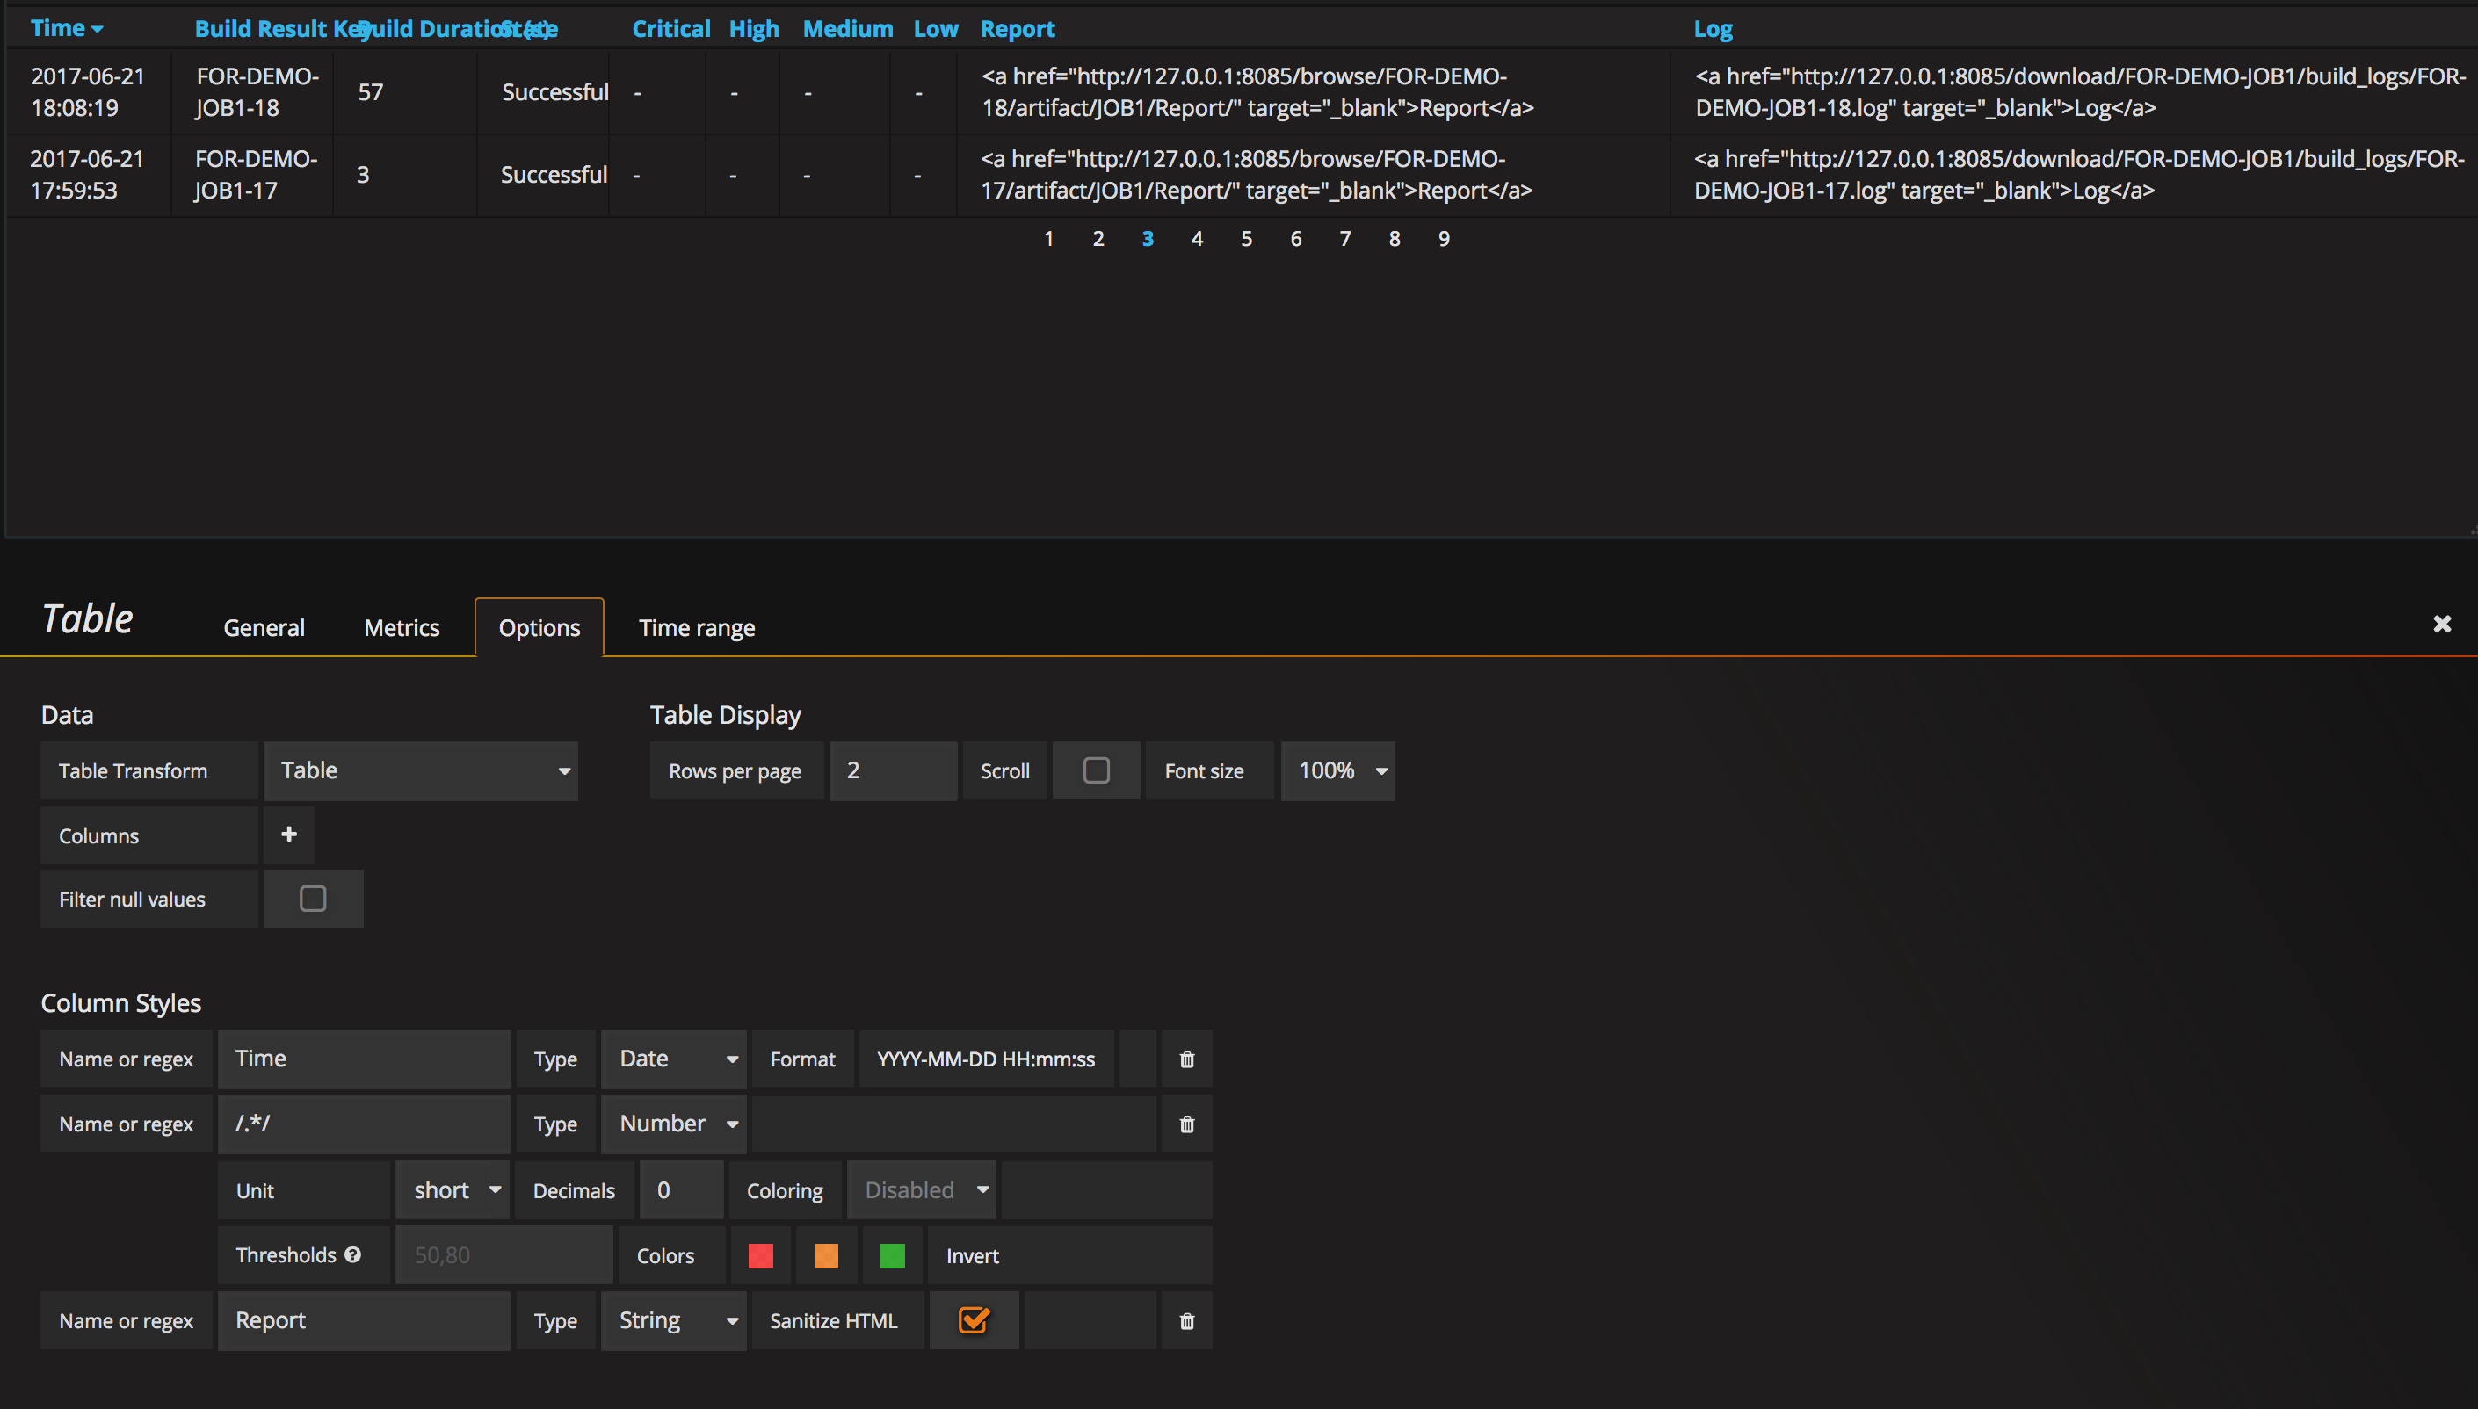The image size is (2478, 1409).
Task: Switch to the Metrics tab
Action: 401,627
